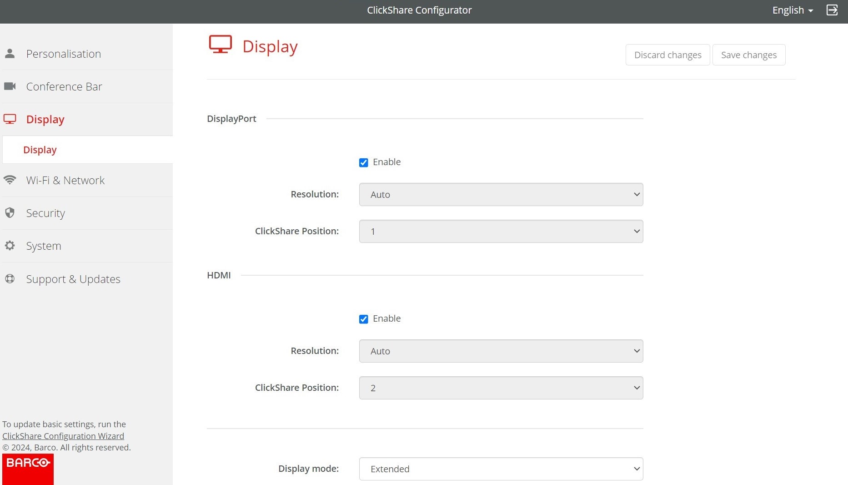The image size is (848, 485).
Task: Open the ClickShare Configuration Wizard link
Action: (x=63, y=435)
